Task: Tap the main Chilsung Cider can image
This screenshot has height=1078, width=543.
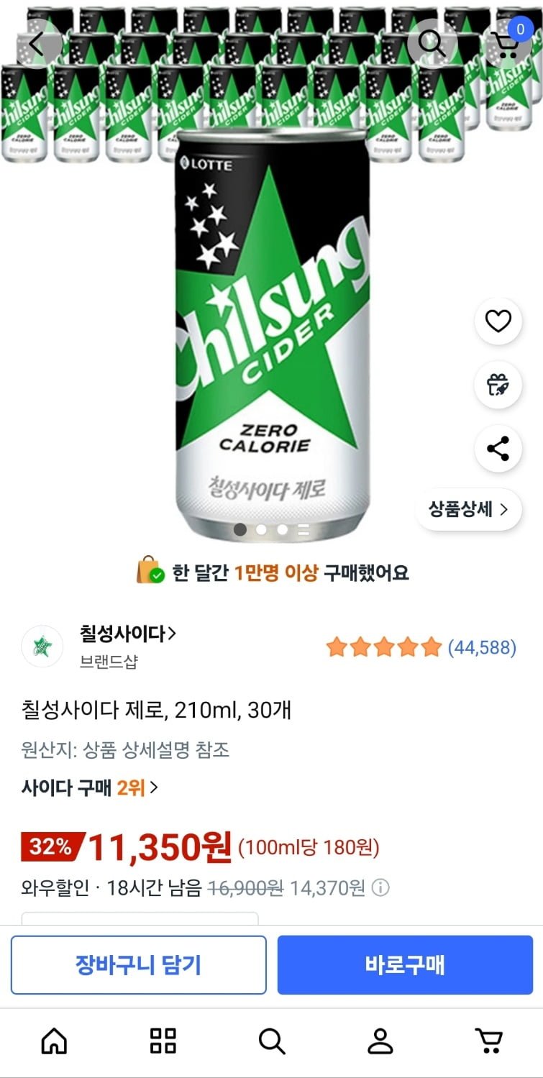Action: pos(272,331)
